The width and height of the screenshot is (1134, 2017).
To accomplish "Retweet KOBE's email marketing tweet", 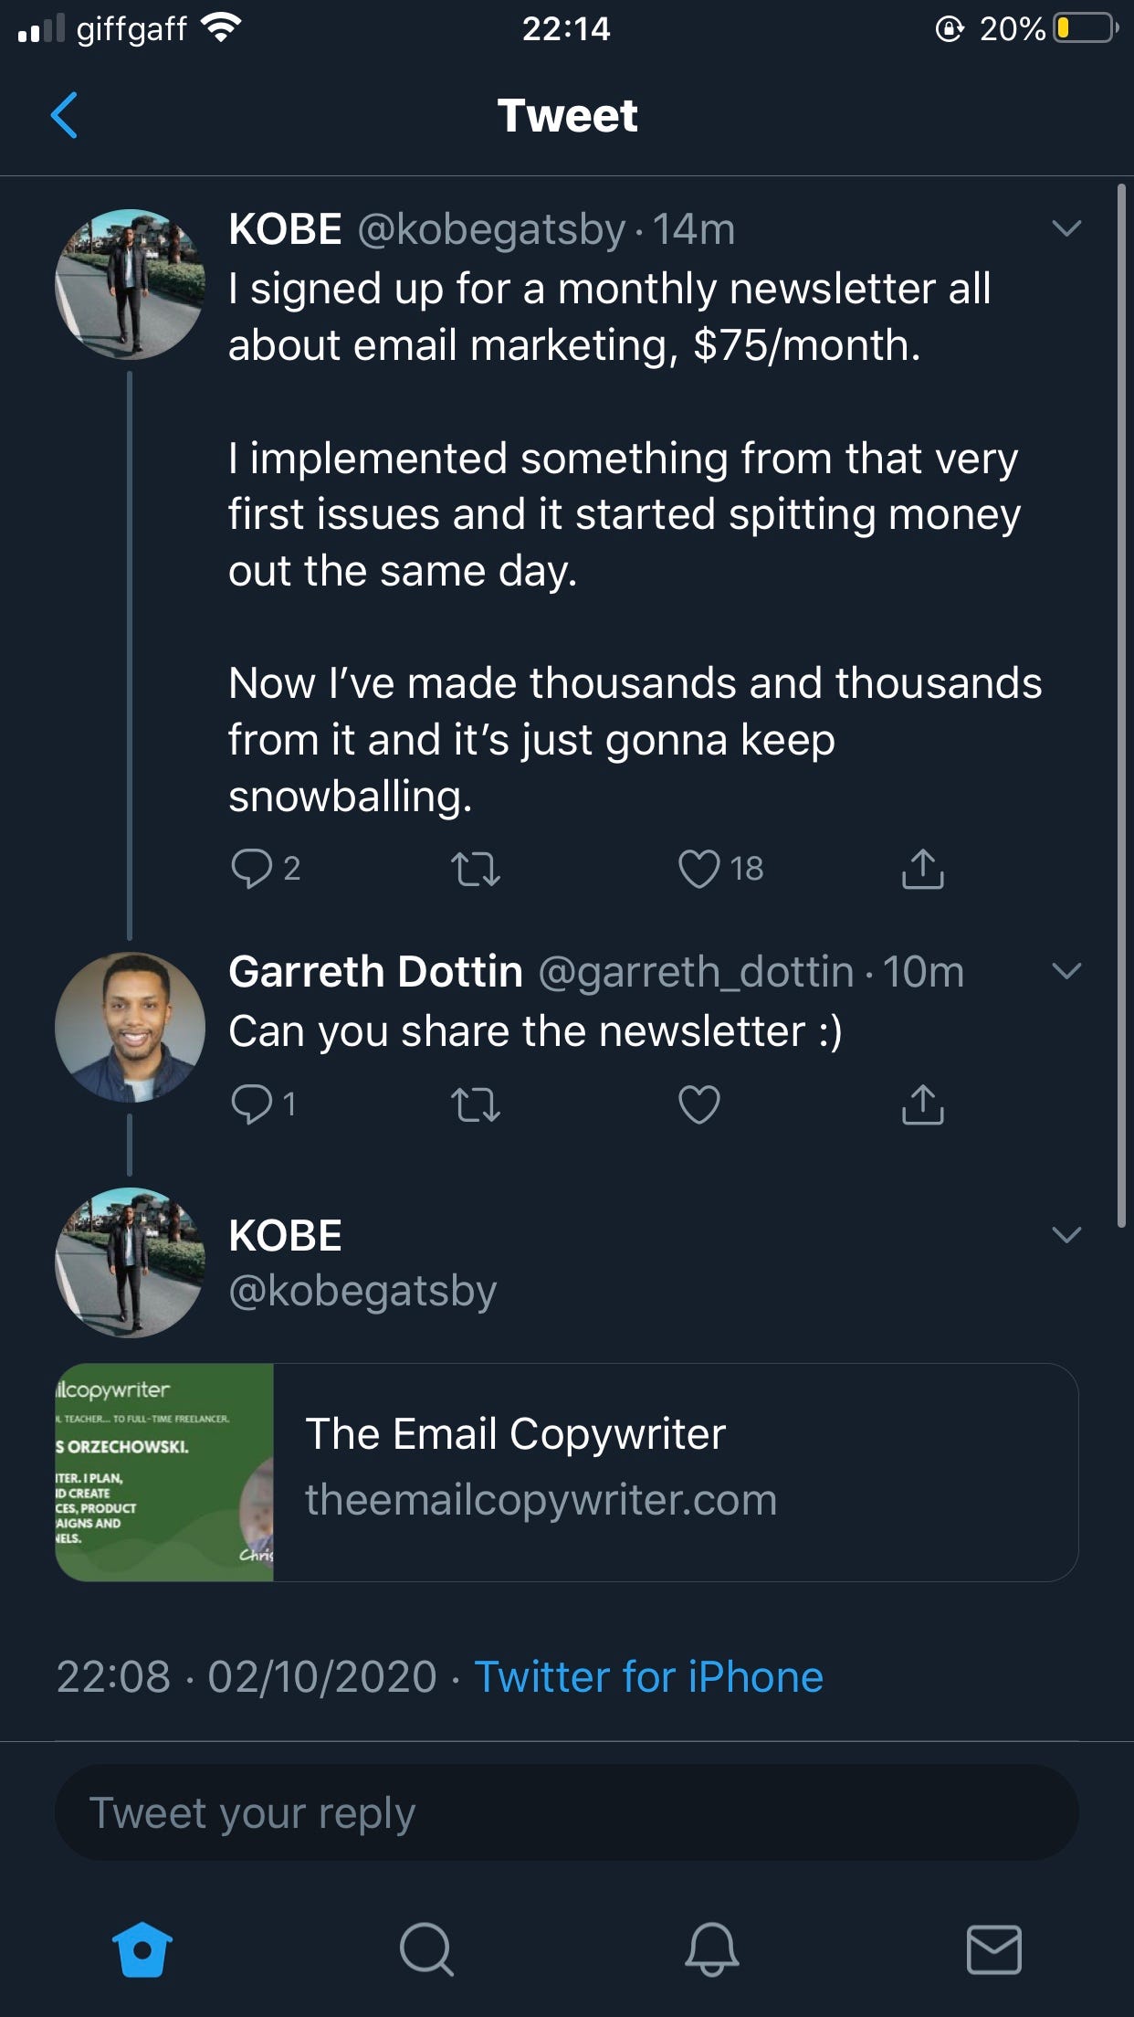I will pyautogui.click(x=476, y=869).
